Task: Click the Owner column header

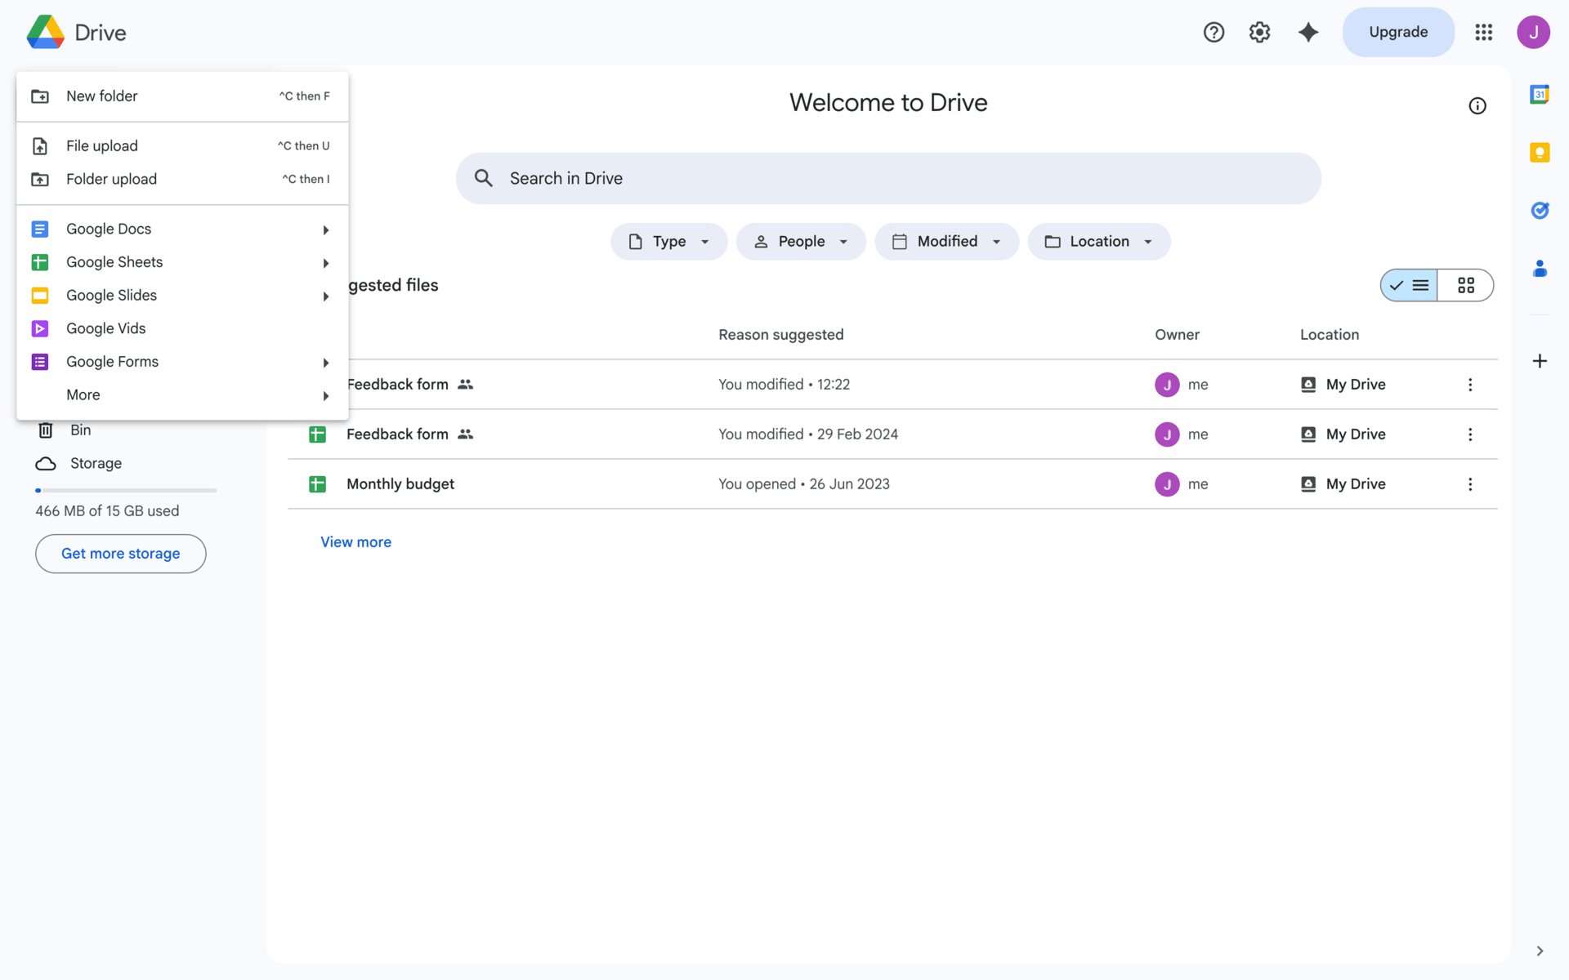Action: pyautogui.click(x=1177, y=335)
